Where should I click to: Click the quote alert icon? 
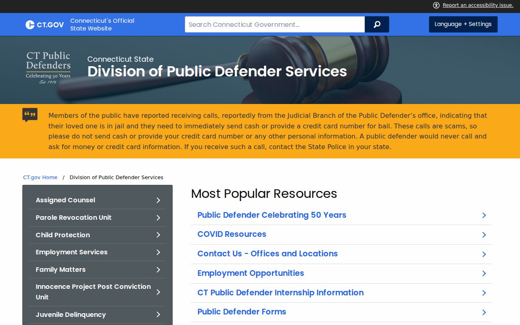[30, 115]
